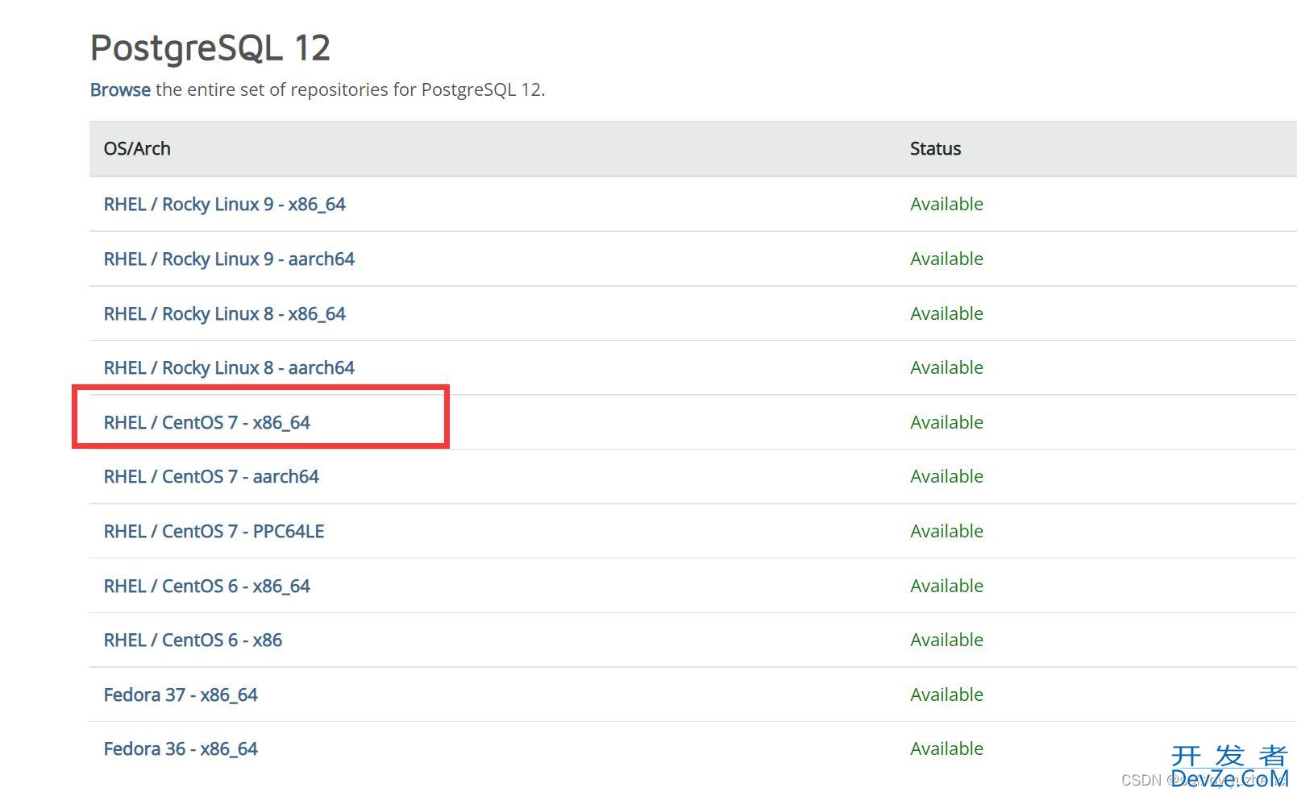Screen dimensions: 1297x796
Task: Select RHEL / CentOS 7 - x86_64 repository
Action: [x=206, y=422]
